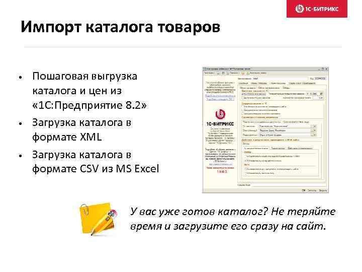The width and height of the screenshot is (362, 272).
Task: Click the red text at sidebar bottom
Action: [x=220, y=170]
